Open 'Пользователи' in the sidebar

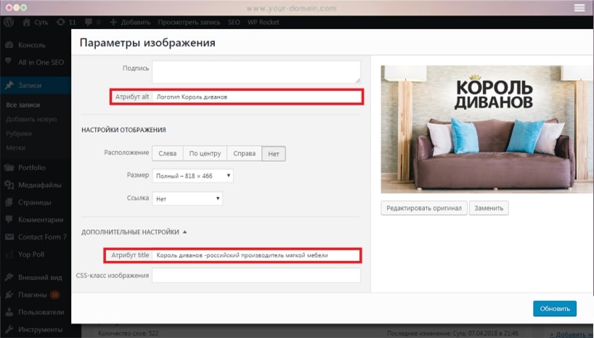coord(41,313)
